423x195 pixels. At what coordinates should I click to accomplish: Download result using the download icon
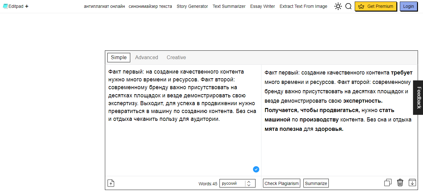[412, 182]
